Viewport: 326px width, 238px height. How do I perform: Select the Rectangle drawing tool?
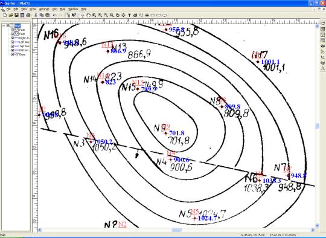tap(153, 15)
